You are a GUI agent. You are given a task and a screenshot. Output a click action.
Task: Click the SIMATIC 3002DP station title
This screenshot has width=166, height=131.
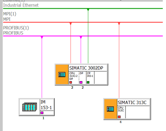86,68
